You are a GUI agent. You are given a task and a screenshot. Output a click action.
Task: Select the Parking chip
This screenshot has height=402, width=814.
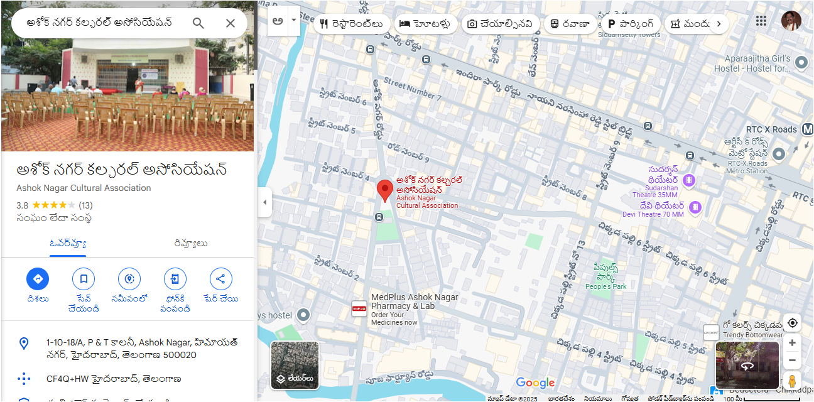pyautogui.click(x=631, y=24)
